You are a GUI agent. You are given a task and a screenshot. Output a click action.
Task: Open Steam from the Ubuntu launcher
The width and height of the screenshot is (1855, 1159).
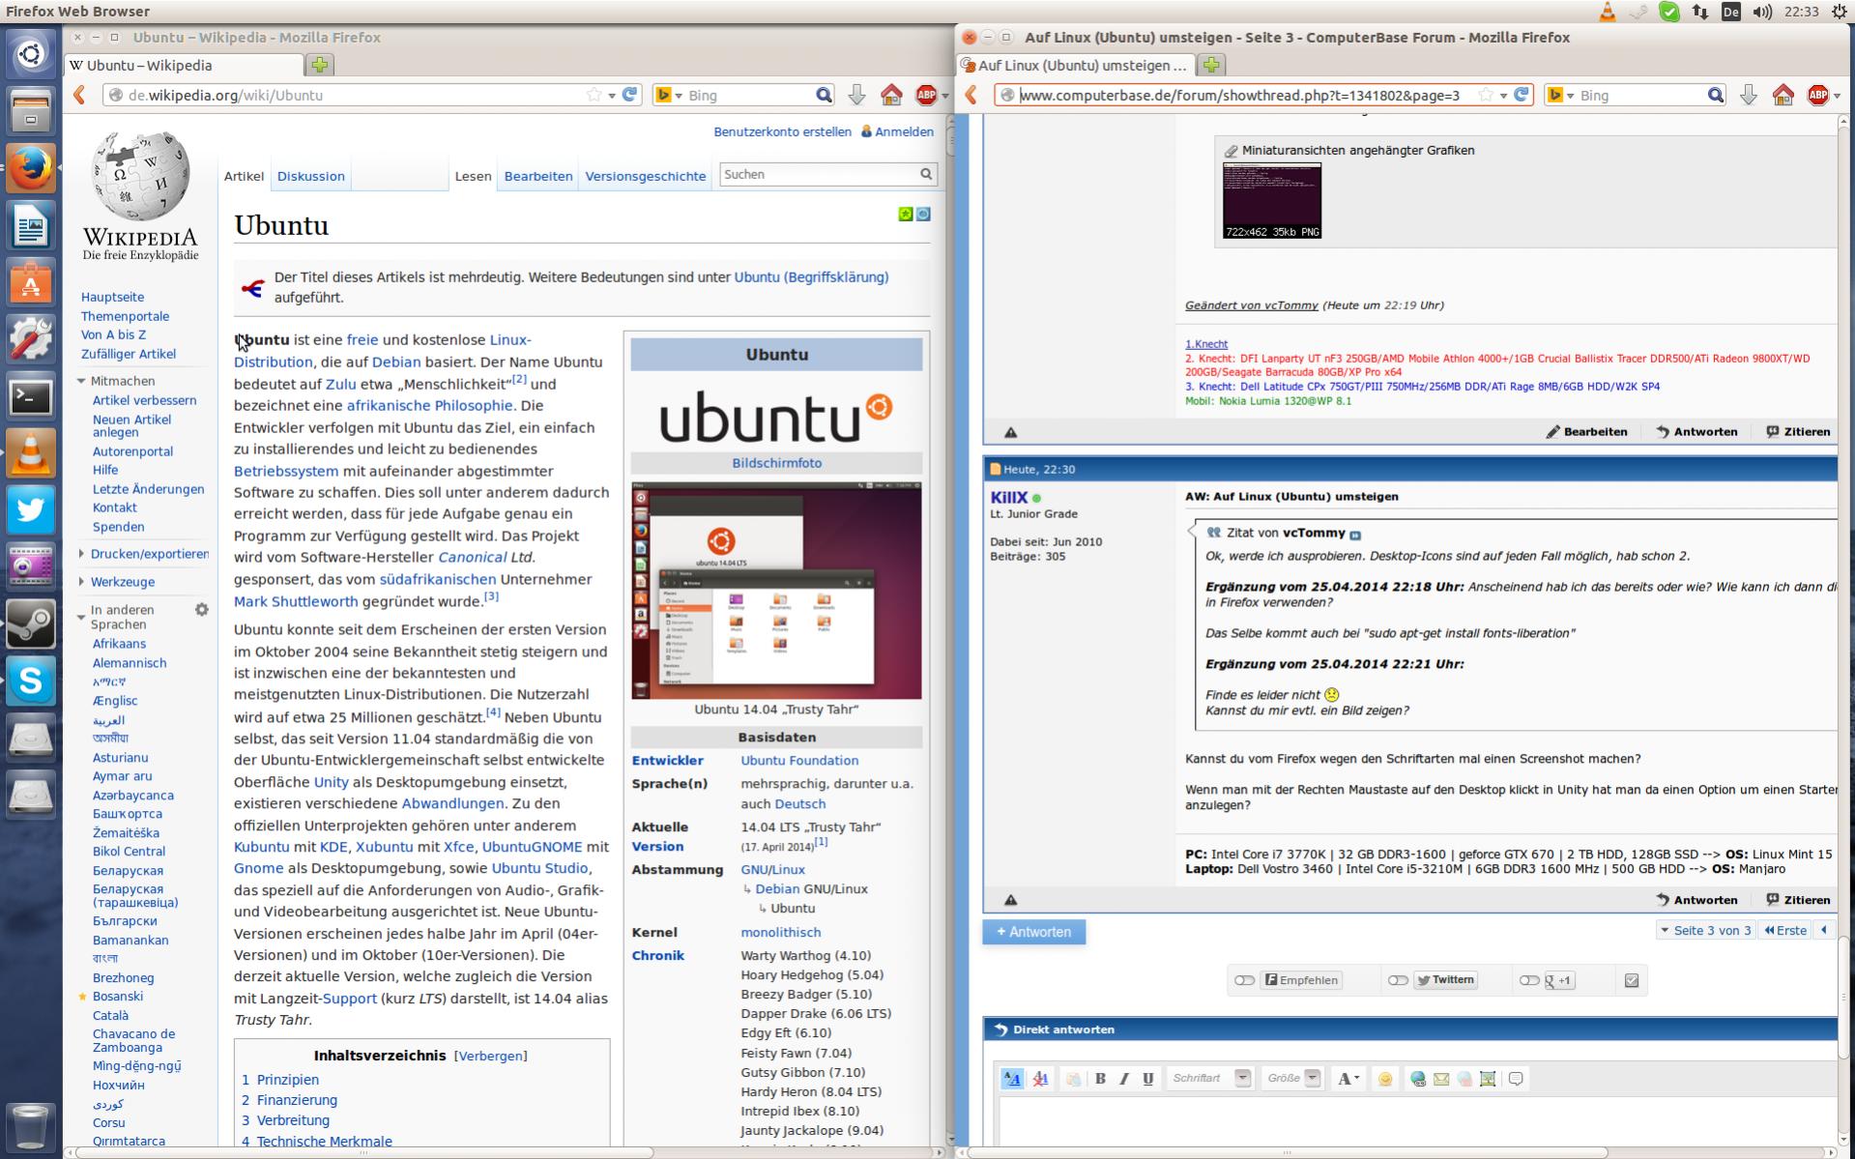[31, 623]
